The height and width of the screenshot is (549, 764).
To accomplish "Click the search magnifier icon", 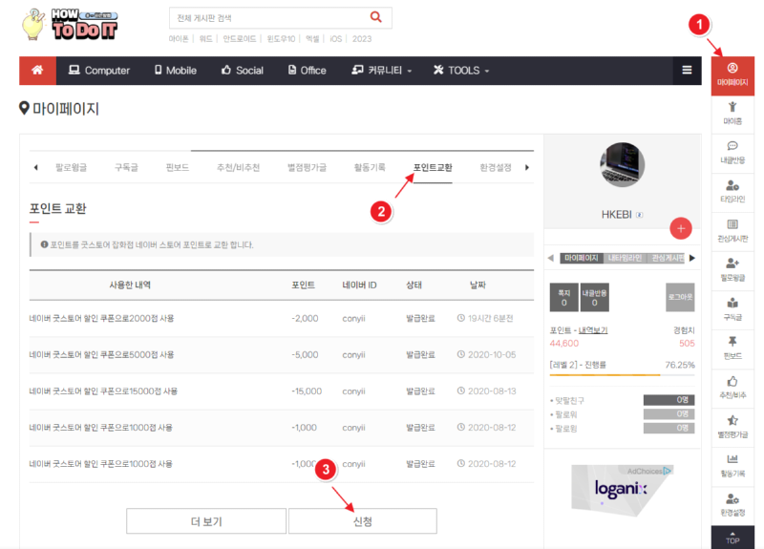I will (x=376, y=17).
